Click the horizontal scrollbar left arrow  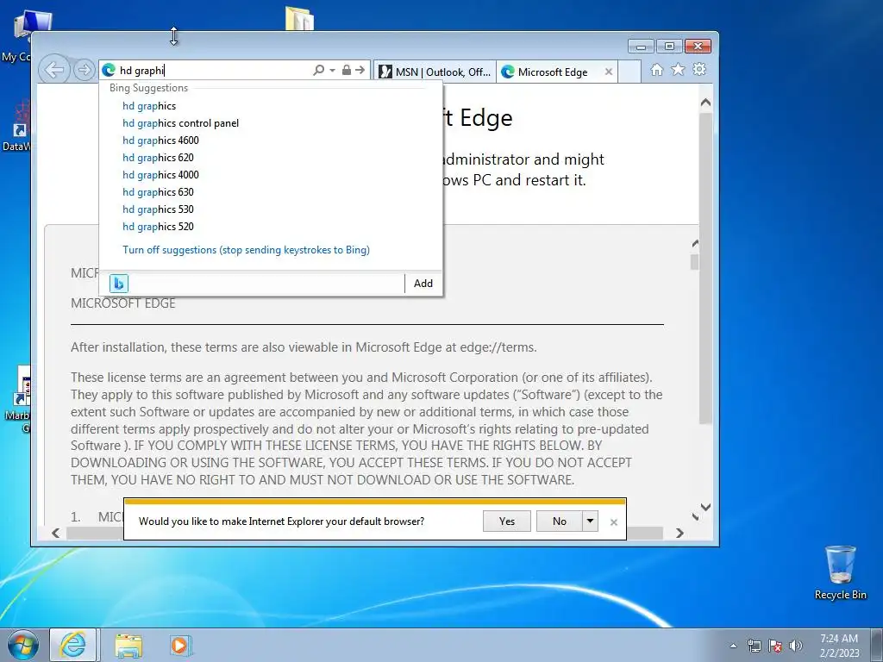tap(55, 533)
